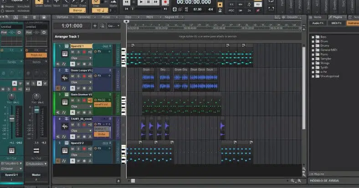The width and height of the screenshot is (359, 188).
Task: Solo the Xpand!2 1 track
Action: (78, 52)
